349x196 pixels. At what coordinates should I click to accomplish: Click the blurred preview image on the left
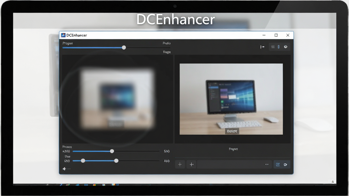pos(118,99)
